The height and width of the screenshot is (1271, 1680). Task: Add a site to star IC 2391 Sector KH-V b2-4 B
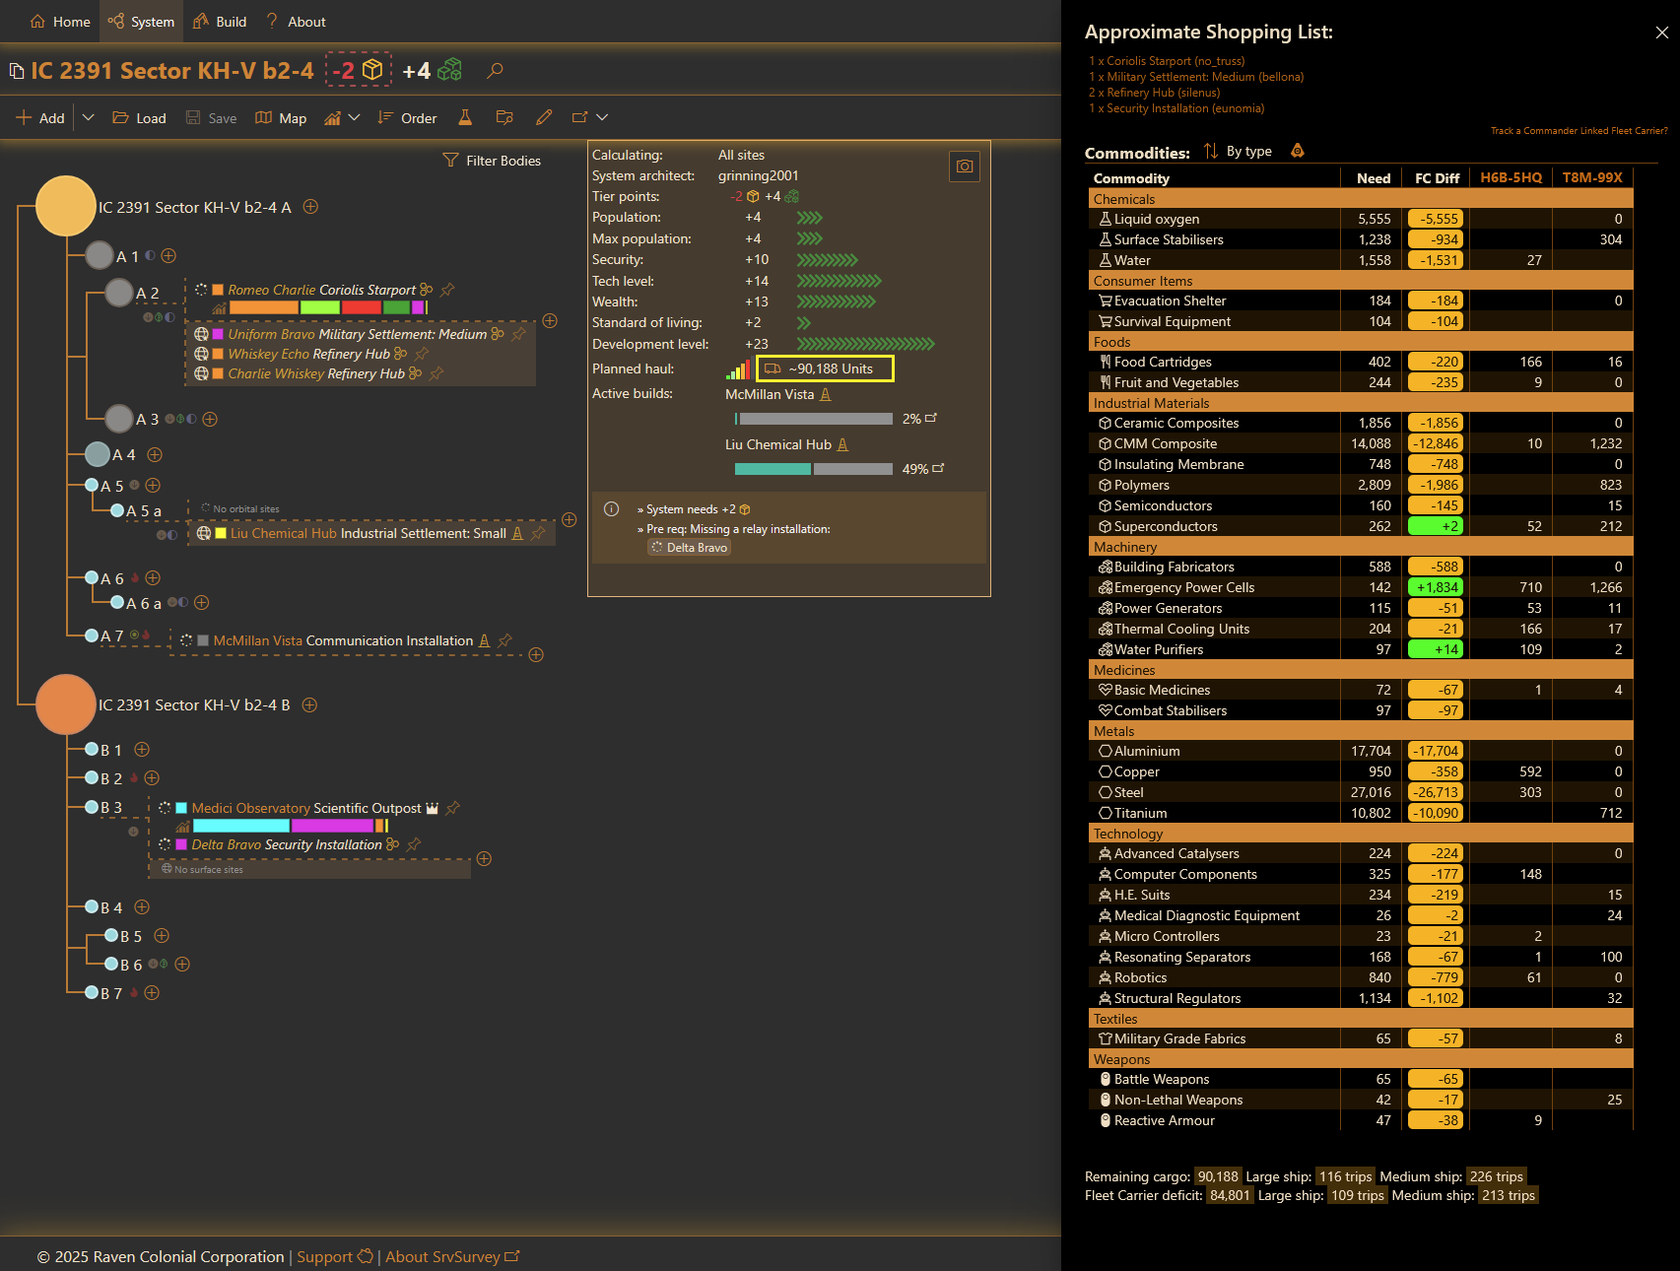(x=309, y=704)
